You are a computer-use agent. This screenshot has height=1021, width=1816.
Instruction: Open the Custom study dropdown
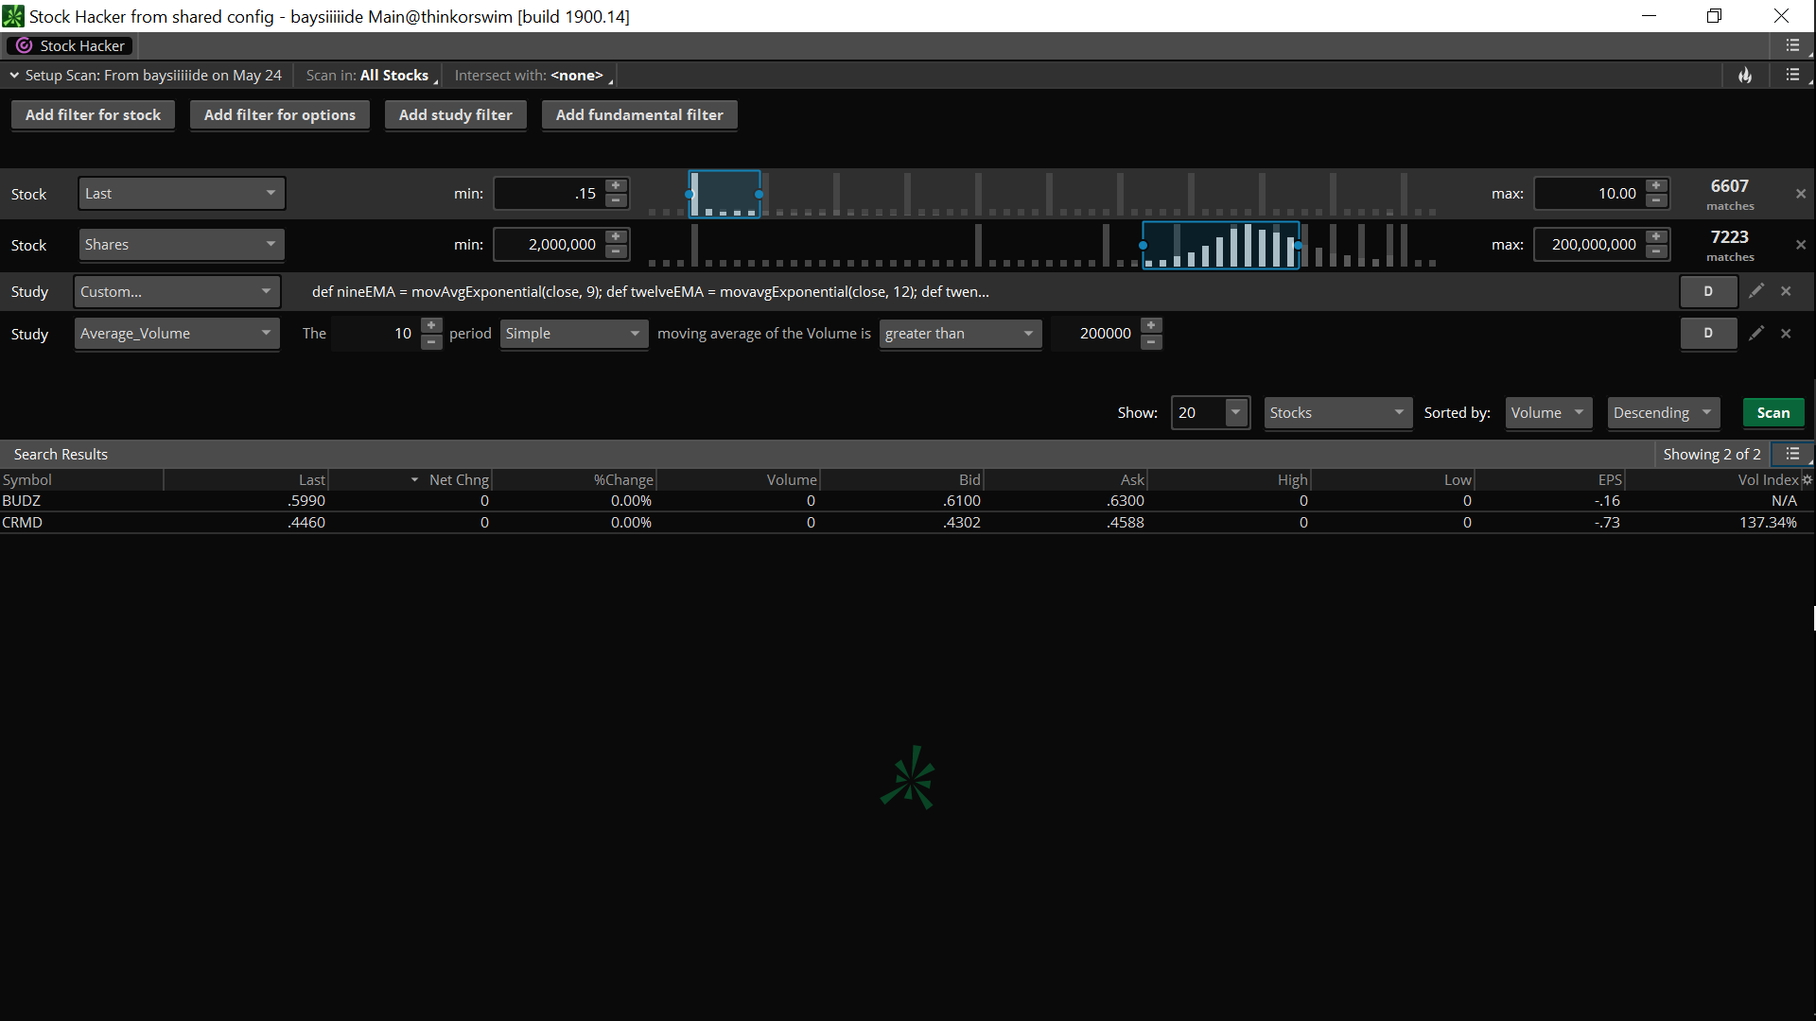(177, 291)
